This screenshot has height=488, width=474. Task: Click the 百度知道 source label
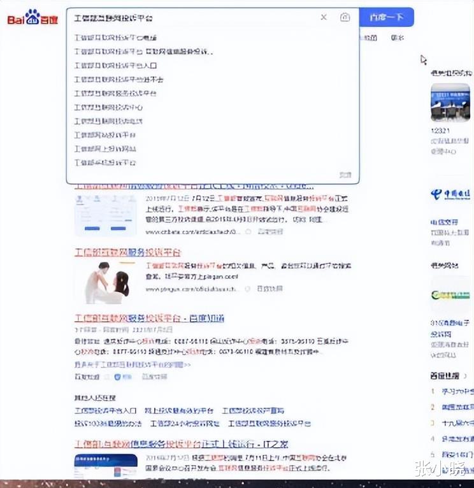[87, 377]
